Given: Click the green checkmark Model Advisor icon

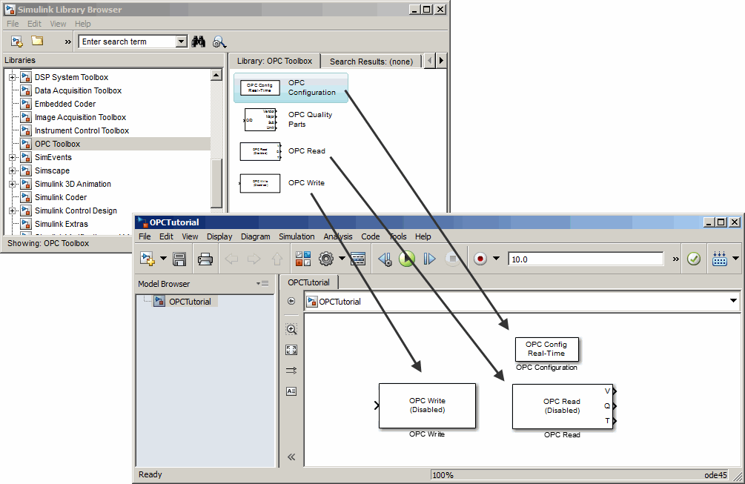Looking at the screenshot, I should pyautogui.click(x=694, y=259).
